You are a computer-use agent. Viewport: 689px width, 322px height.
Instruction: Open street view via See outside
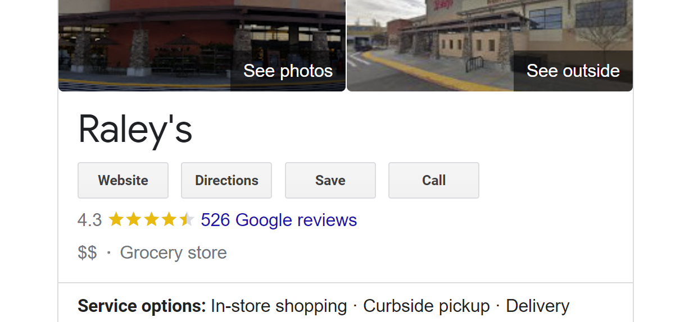573,71
